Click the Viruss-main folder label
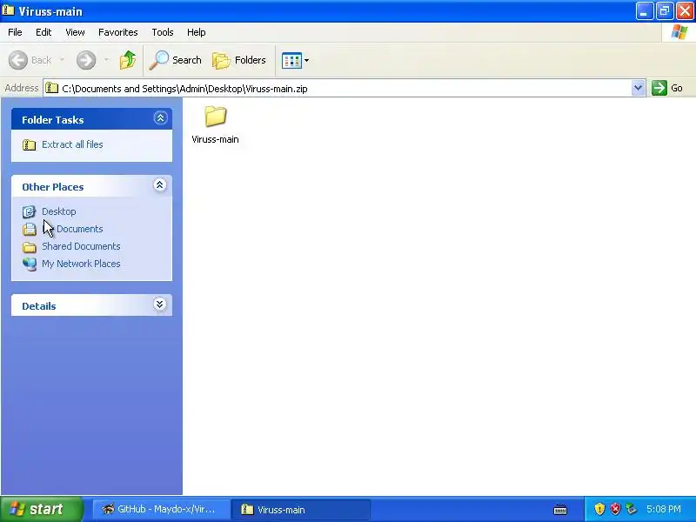696x522 pixels. tap(215, 139)
